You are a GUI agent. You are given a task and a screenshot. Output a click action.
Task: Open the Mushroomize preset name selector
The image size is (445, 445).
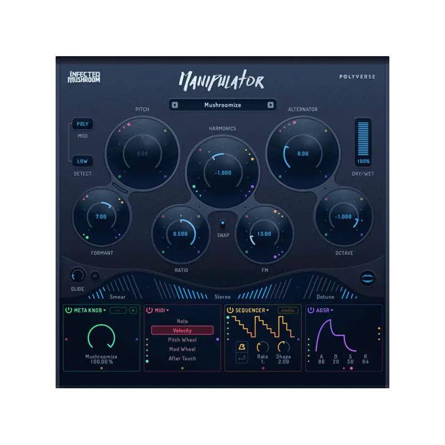(x=223, y=105)
